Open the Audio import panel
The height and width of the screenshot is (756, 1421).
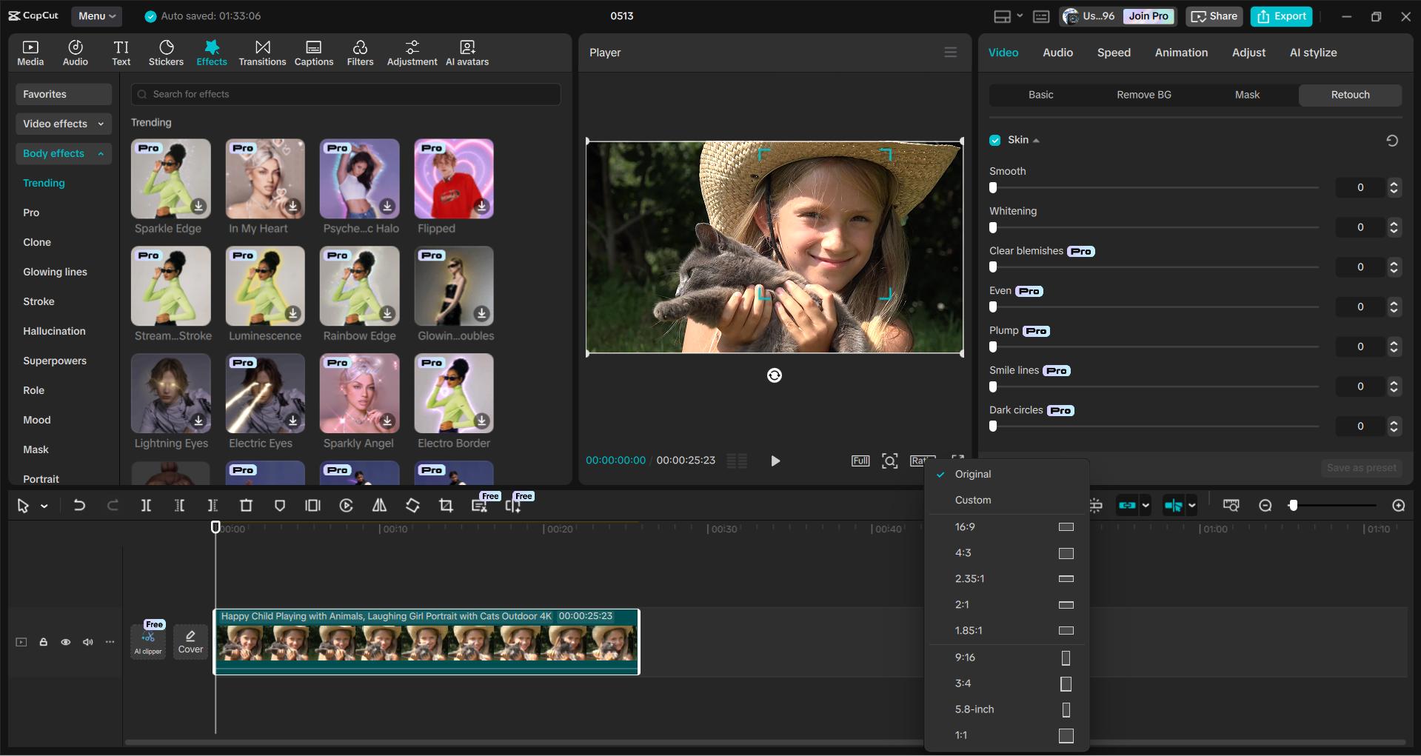coord(75,52)
